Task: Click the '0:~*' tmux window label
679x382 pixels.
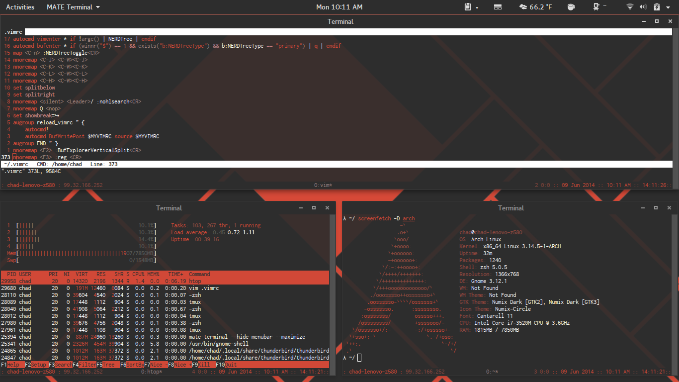Action: pos(493,372)
